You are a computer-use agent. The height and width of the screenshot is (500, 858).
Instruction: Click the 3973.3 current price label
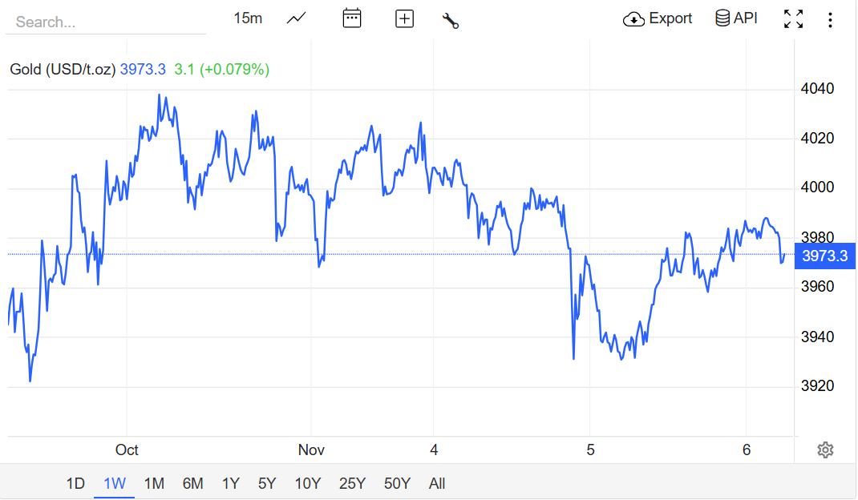click(824, 256)
